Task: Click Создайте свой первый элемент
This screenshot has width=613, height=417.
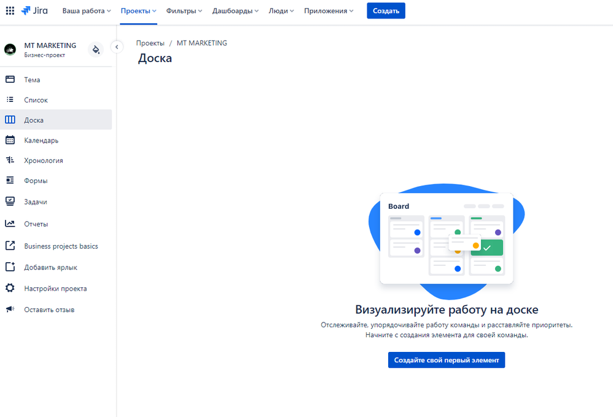Action: [446, 360]
